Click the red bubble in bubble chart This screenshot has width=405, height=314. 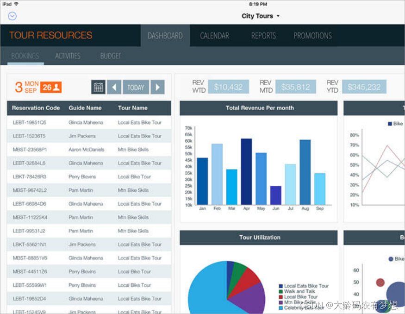tap(380, 283)
